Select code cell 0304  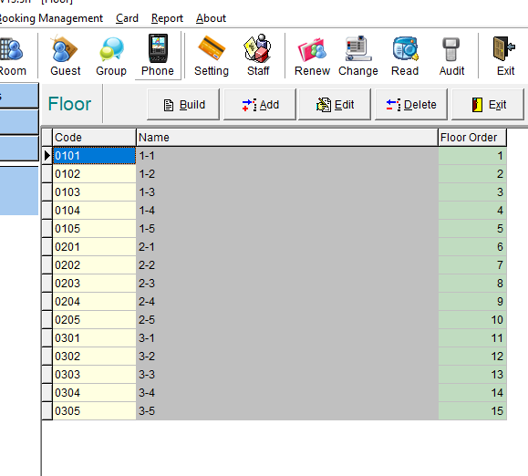pos(94,392)
